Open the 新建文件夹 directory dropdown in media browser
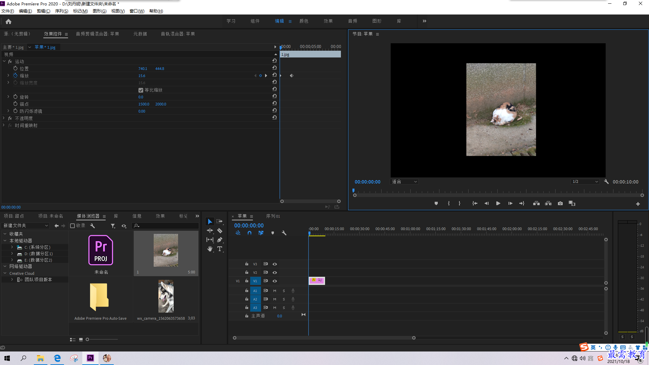The image size is (649, 365). coord(26,226)
